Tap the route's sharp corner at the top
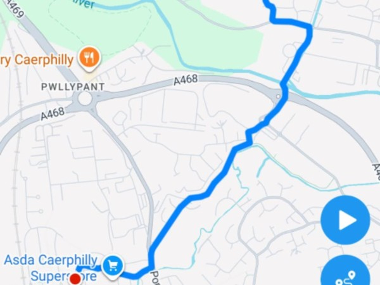This screenshot has width=380, height=285. point(308,27)
